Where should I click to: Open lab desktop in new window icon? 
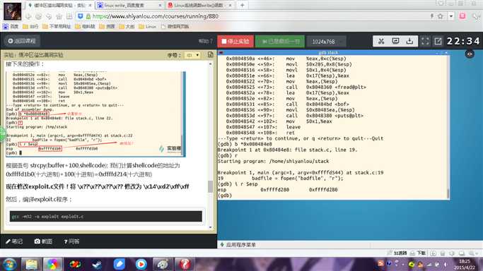coord(438,41)
